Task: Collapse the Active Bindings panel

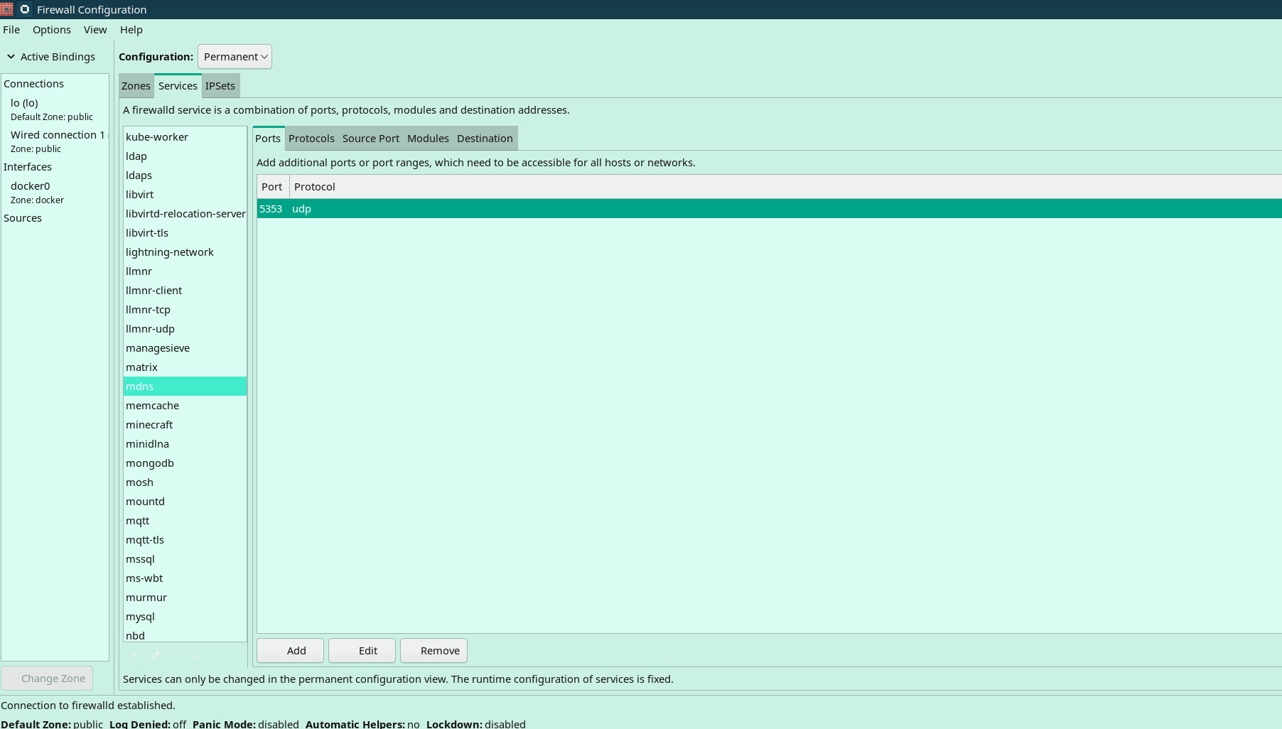Action: 11,57
